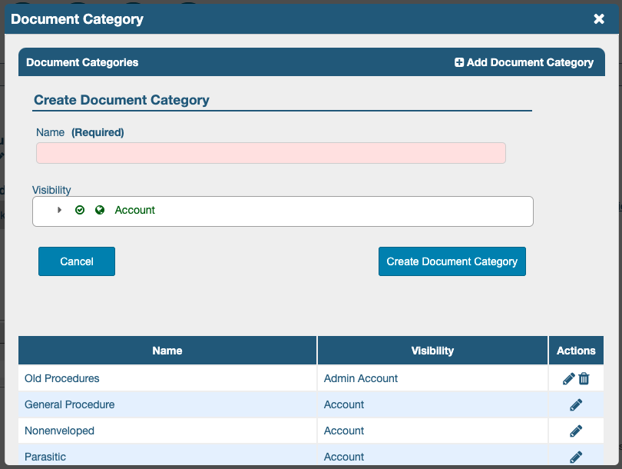The image size is (622, 469).
Task: Sort the table by Name column header
Action: click(x=167, y=351)
